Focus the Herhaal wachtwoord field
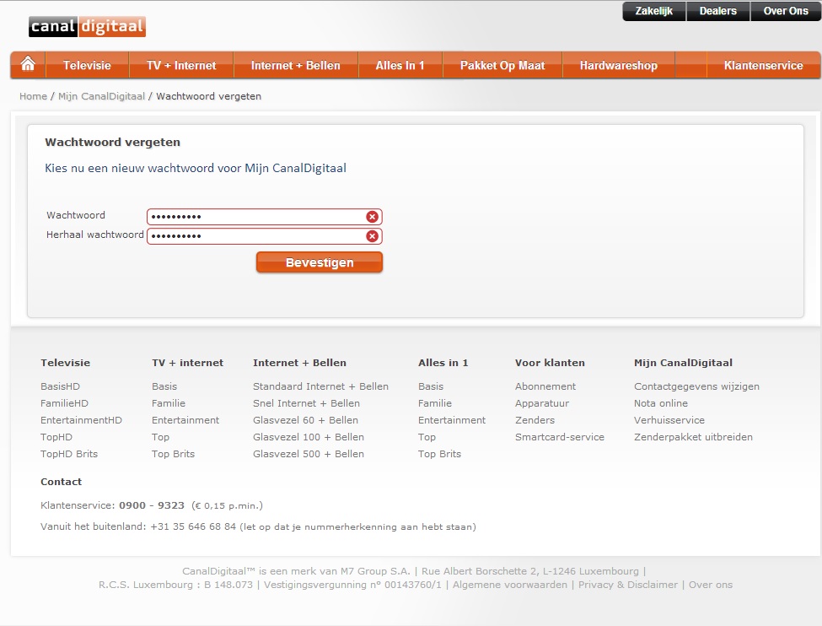Screen dimensions: 822x626 tap(264, 236)
